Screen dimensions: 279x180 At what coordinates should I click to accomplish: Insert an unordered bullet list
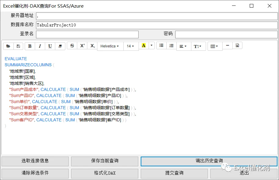(x=161, y=45)
